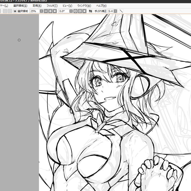Expand the 手ぶれ補正 S-4 dropdown
Viewport: 191px width, 191px height.
click(x=116, y=11)
